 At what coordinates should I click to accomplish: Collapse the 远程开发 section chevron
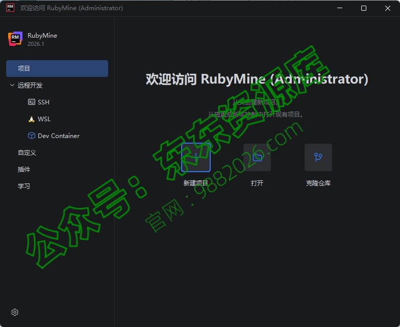[12, 85]
